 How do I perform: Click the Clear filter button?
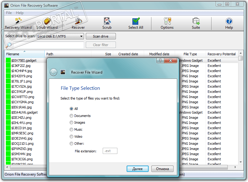point(101,45)
